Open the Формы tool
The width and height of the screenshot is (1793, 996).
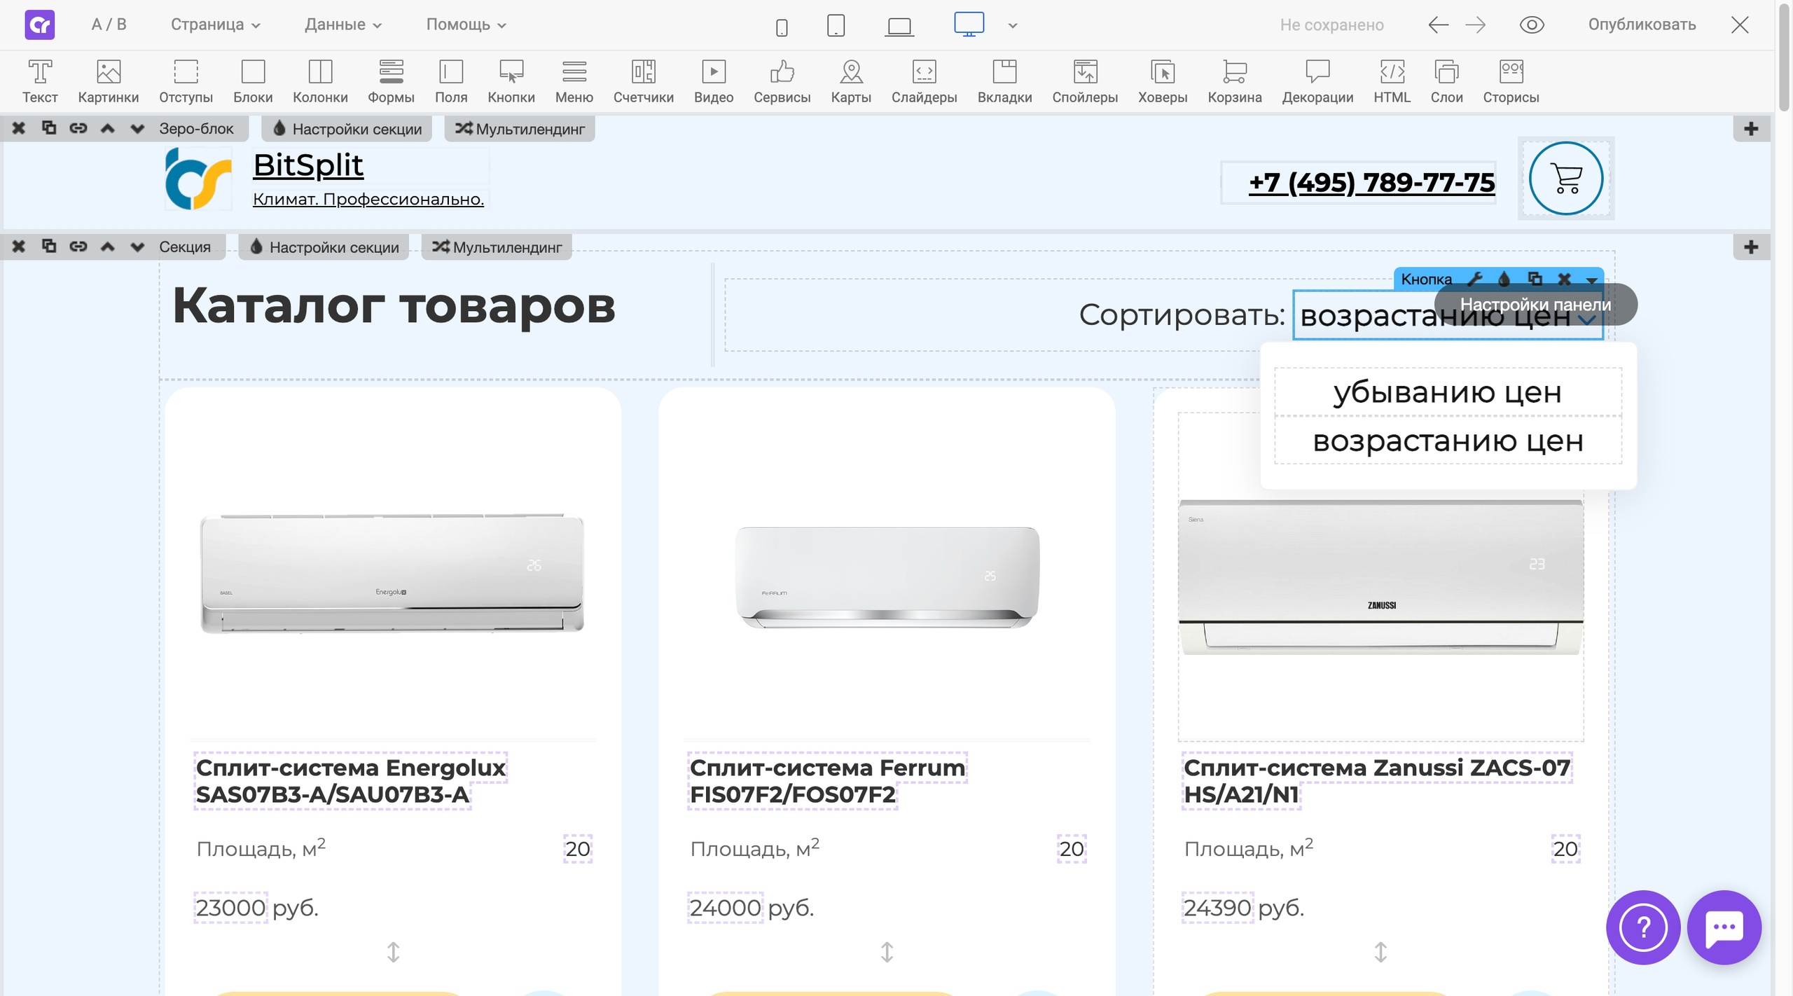tap(391, 81)
